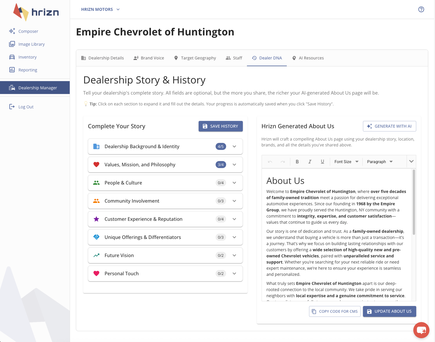
Task: Expand Unique Offerings & Differentiators chevron
Action: tap(234, 237)
